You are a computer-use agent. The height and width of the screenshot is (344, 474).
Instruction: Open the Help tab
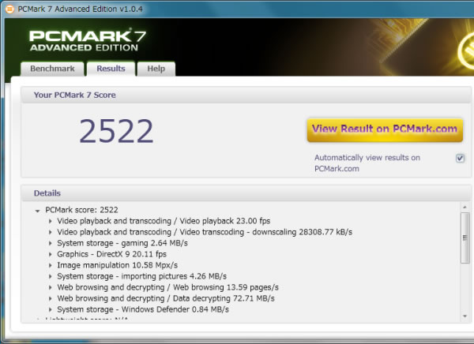tap(156, 69)
